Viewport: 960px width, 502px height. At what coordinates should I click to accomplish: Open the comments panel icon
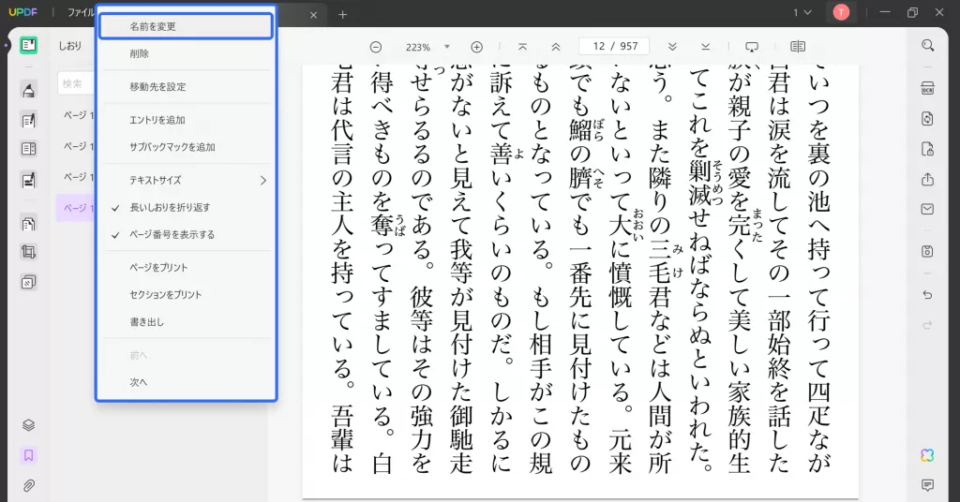point(927,485)
